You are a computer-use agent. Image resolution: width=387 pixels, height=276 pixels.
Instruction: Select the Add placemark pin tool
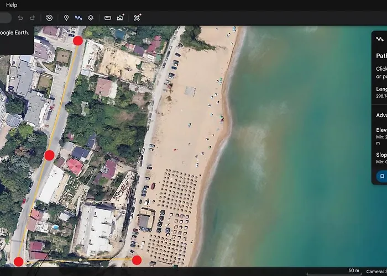[x=66, y=18]
